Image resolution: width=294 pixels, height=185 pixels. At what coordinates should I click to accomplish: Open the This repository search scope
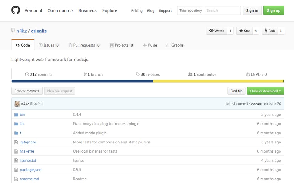(190, 10)
